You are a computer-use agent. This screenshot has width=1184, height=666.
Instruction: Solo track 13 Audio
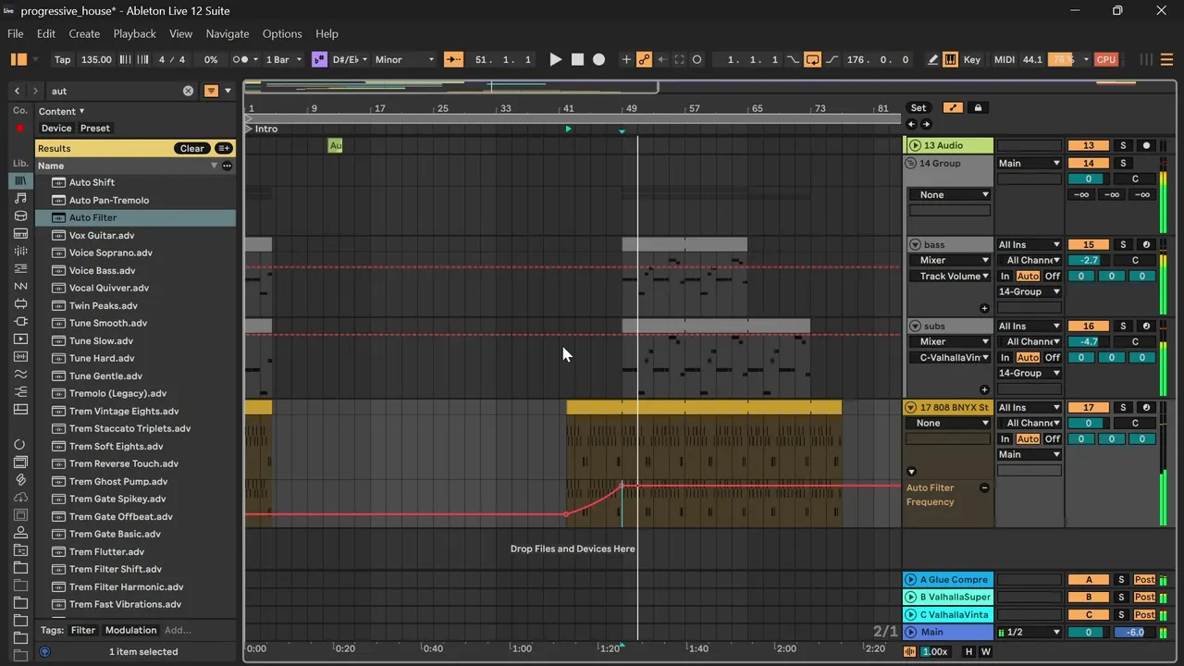coord(1123,145)
